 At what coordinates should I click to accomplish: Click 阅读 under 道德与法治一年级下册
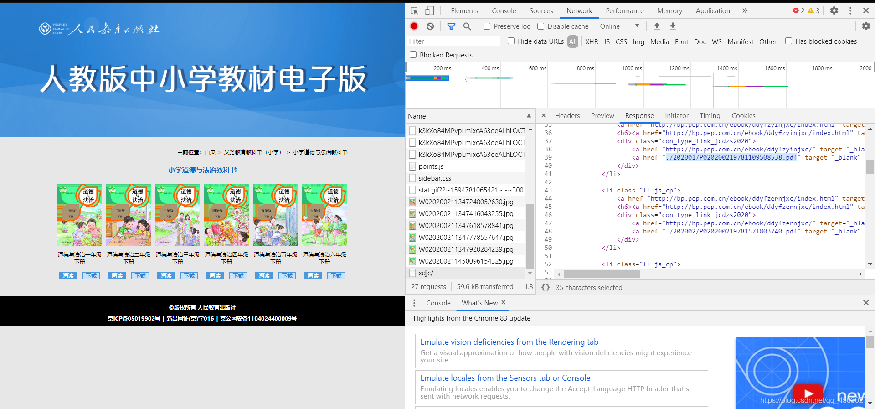tap(68, 275)
